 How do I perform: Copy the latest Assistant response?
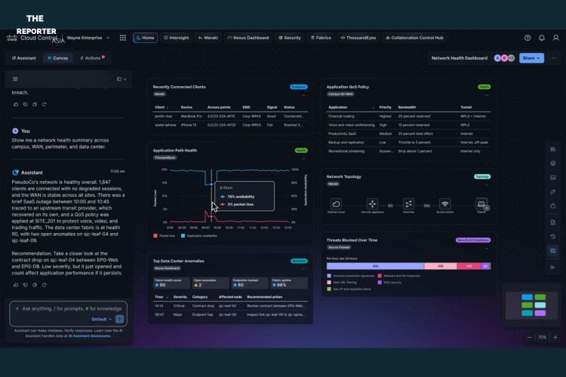pyautogui.click(x=35, y=285)
